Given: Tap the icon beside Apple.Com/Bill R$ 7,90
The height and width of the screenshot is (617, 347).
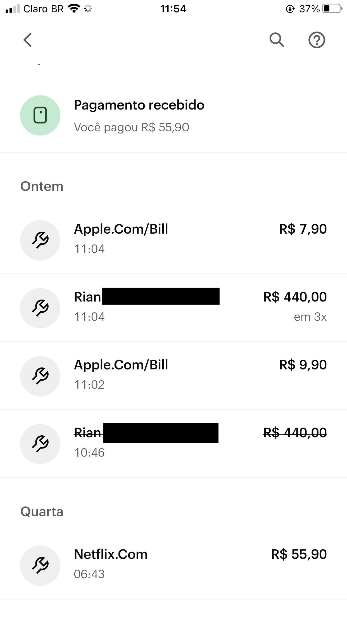Looking at the screenshot, I should click(x=40, y=240).
